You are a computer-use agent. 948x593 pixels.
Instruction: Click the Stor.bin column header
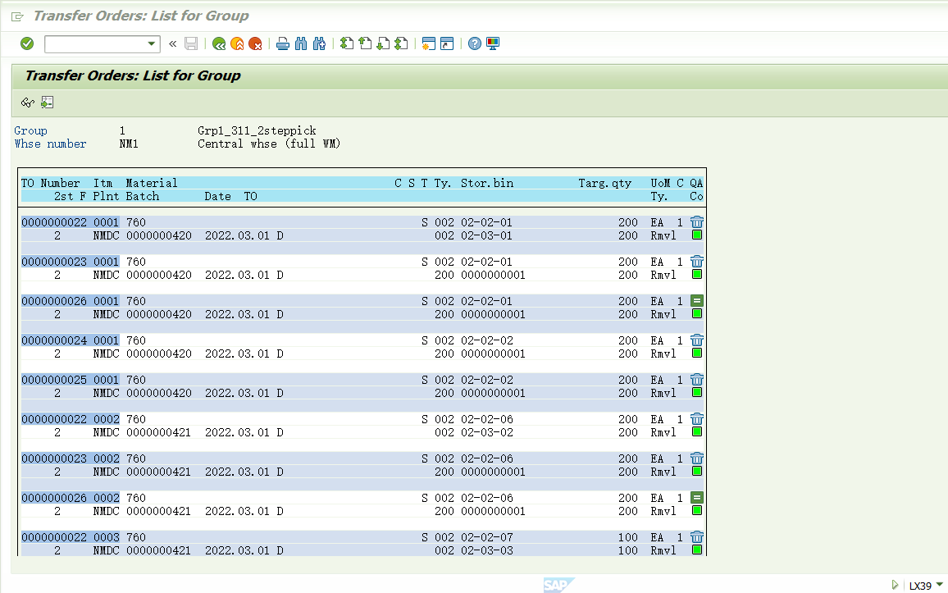[x=487, y=183]
